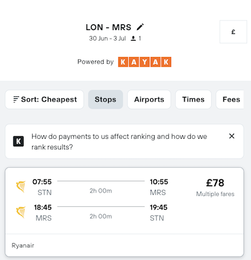Click the pencil edit icon beside LON - MRS
The image size is (251, 260).
click(140, 27)
